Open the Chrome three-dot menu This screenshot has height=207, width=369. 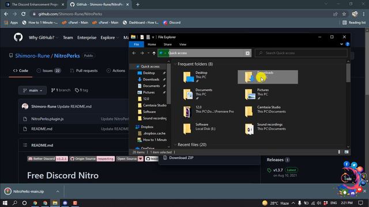364,14
